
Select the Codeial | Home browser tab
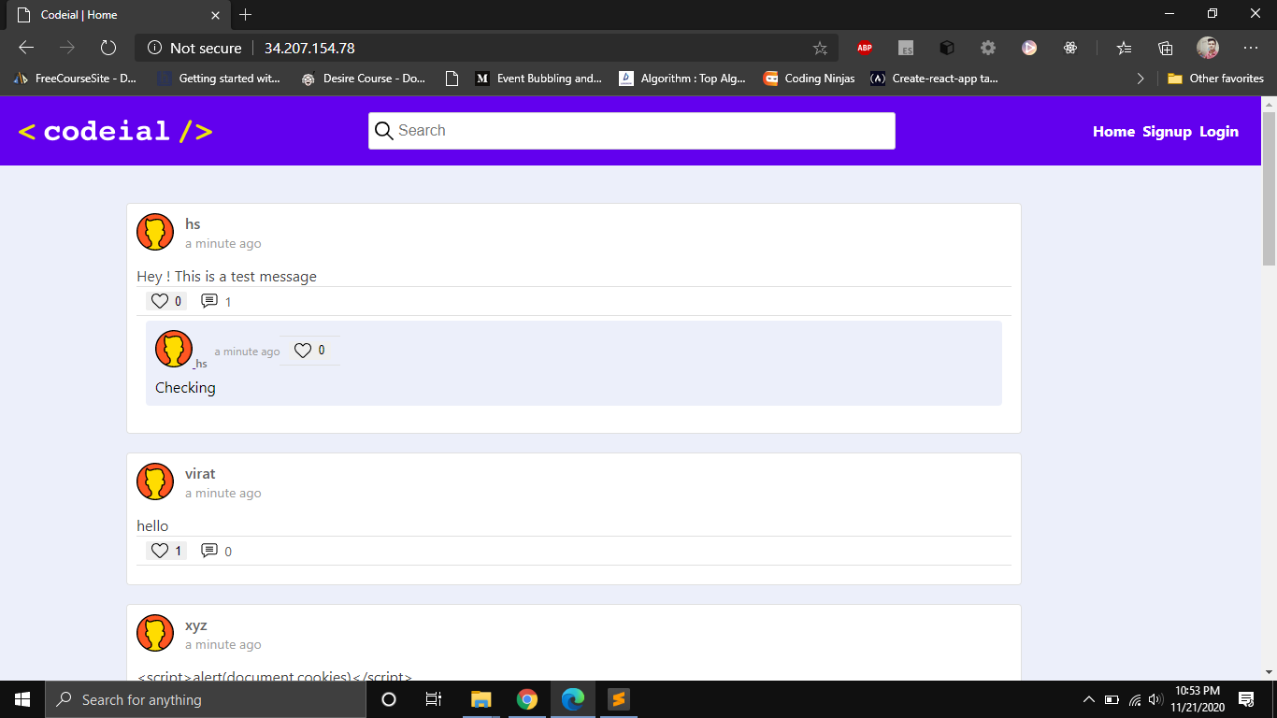click(x=118, y=15)
